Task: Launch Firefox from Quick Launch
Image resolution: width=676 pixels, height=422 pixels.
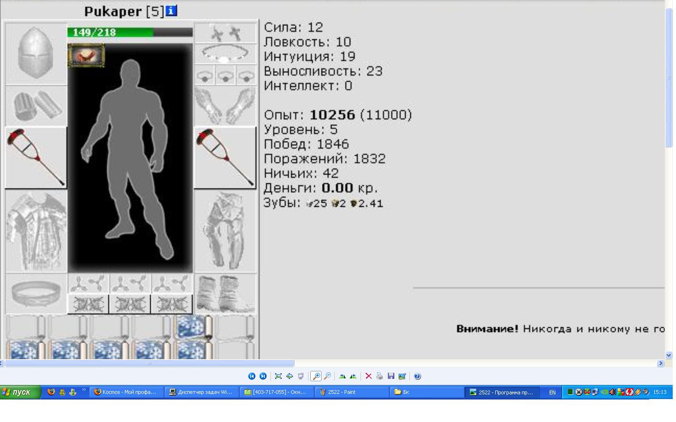Action: [51, 392]
